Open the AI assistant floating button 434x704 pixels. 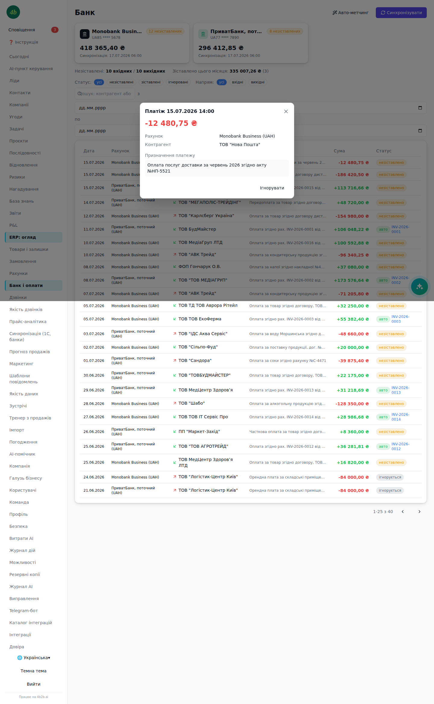click(x=419, y=287)
